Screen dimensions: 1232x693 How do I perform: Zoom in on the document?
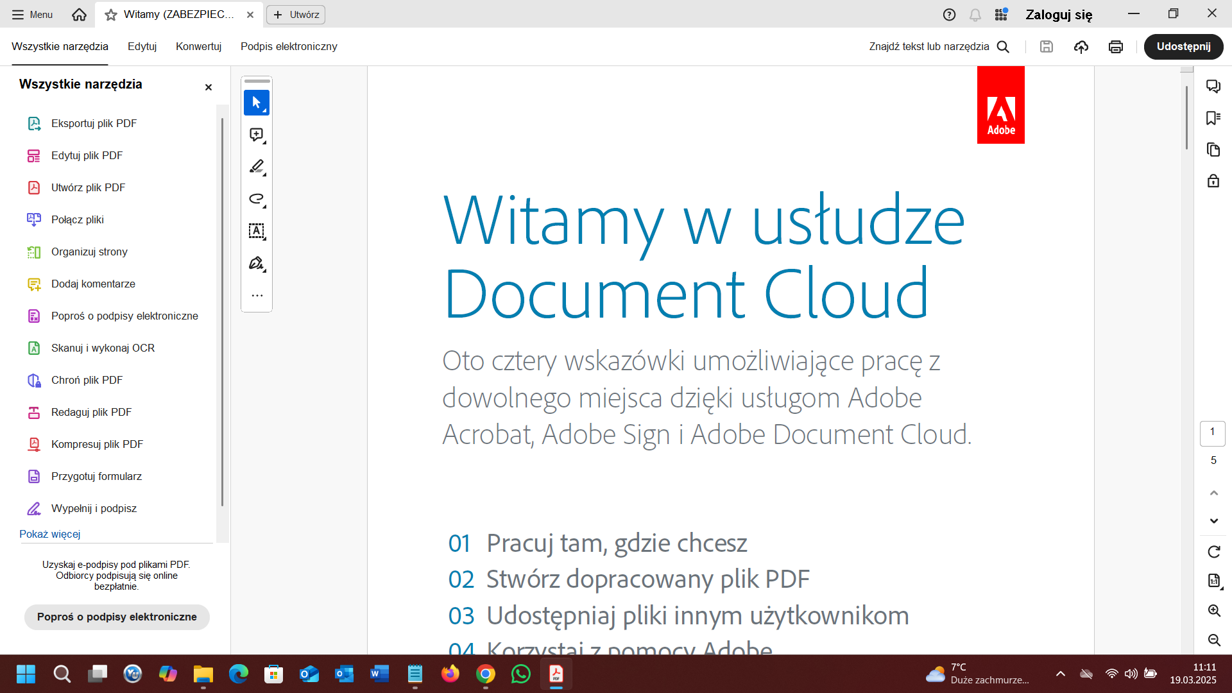[1214, 610]
